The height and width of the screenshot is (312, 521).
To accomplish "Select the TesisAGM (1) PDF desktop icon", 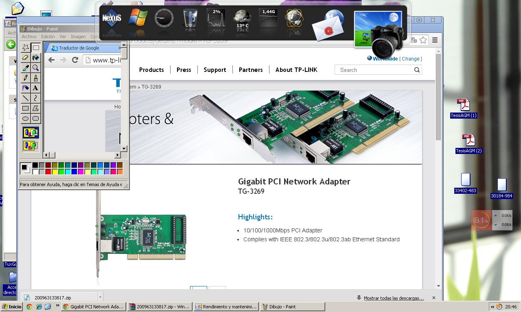I will point(464,108).
